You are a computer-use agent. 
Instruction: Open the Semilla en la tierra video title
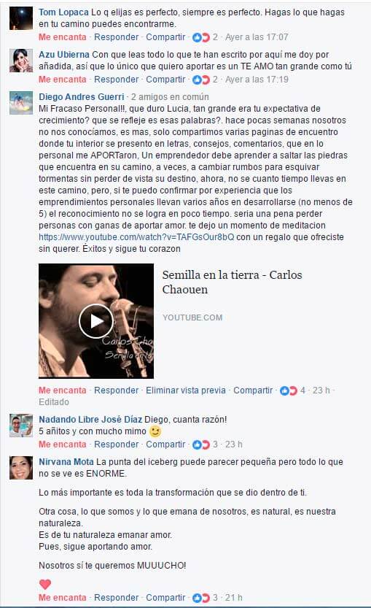232,282
